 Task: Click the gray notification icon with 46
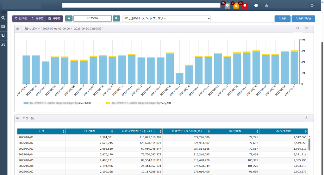[227, 5]
